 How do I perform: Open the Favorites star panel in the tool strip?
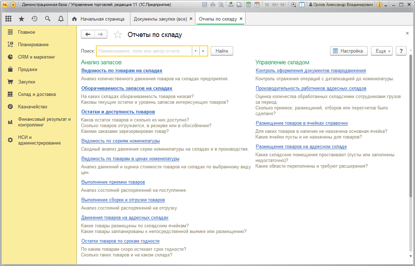click(x=21, y=19)
